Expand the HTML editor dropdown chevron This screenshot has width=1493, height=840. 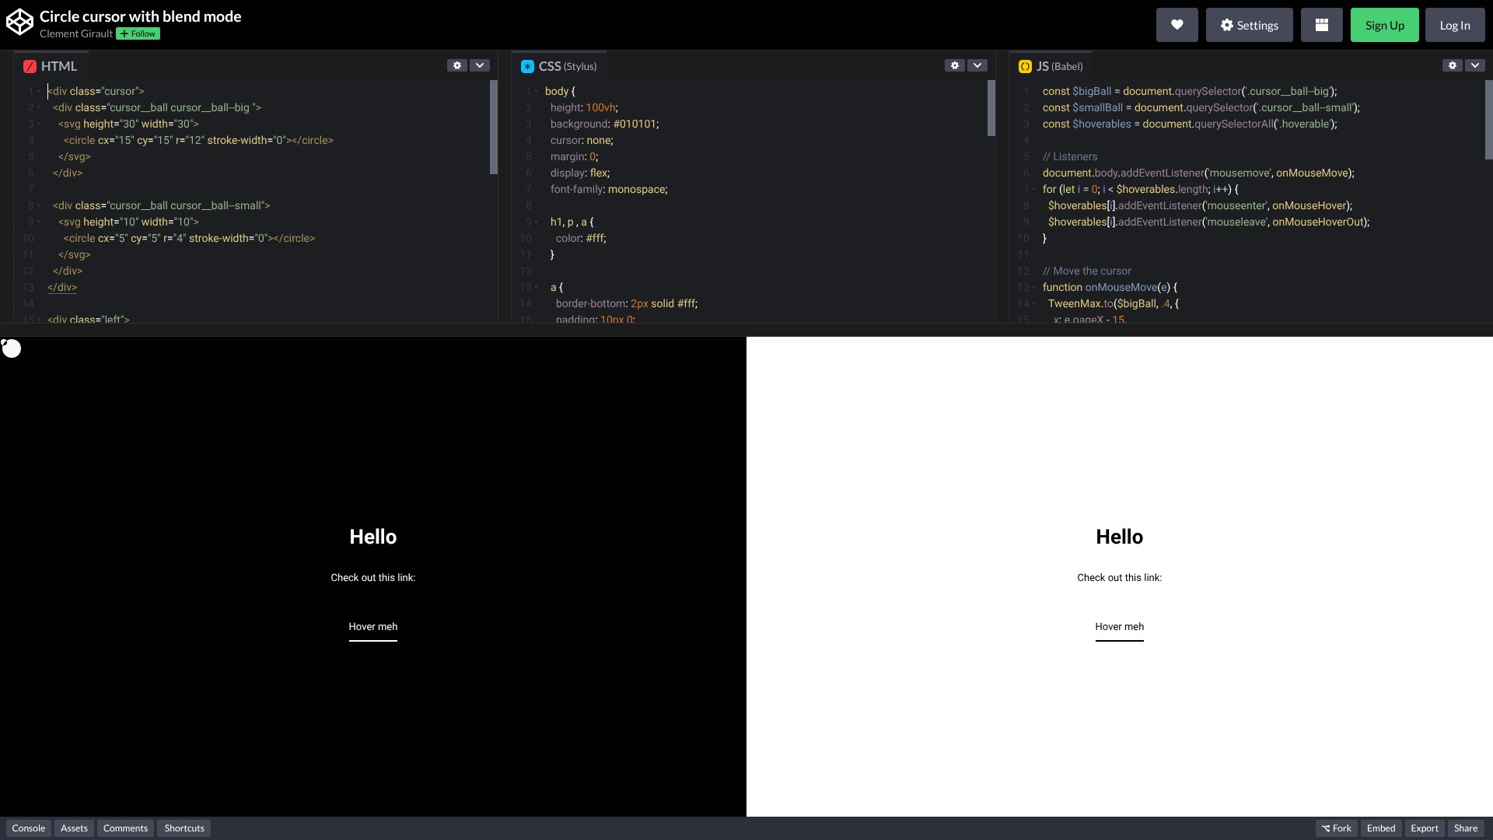coord(480,65)
